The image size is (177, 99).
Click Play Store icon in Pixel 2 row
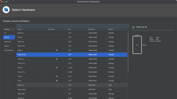tap(57, 76)
